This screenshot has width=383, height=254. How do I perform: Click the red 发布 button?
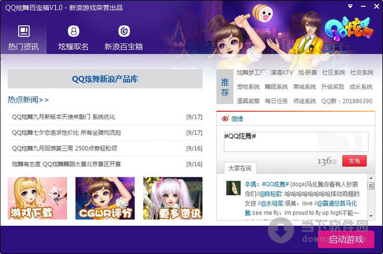pos(354,161)
